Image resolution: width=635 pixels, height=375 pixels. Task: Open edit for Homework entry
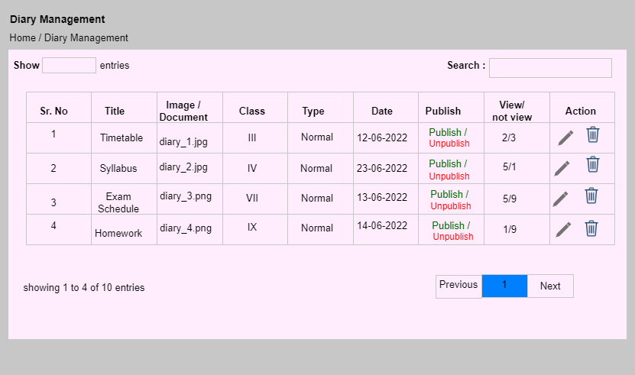pos(563,230)
